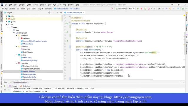Open WebSecurityConfig in project tree
This screenshot has height=106, width=188.
(30, 60)
